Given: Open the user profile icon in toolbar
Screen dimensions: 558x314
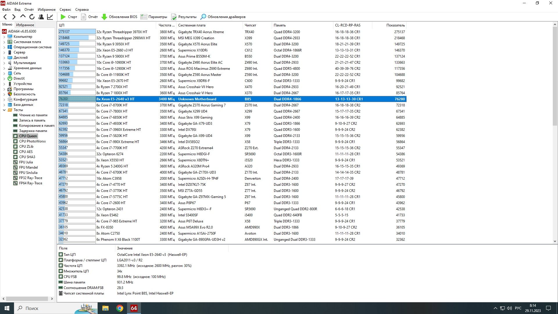Looking at the screenshot, I should 41,17.
